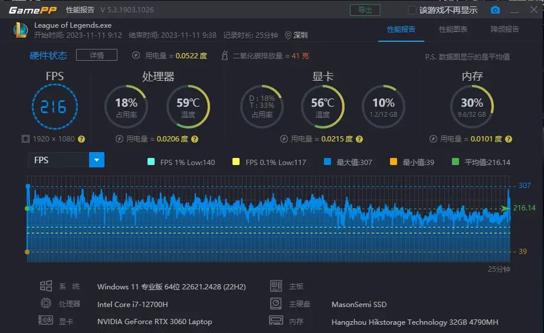Toggle the maximum value 307 legend series
The image size is (544, 333).
point(348,162)
